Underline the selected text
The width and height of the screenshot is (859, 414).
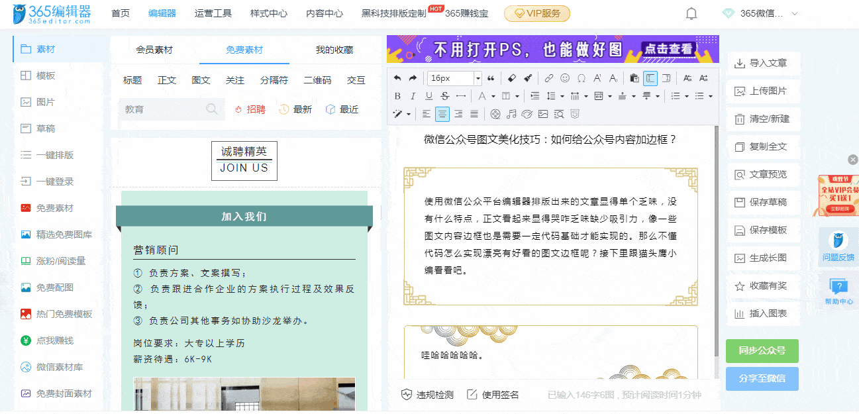pos(429,96)
